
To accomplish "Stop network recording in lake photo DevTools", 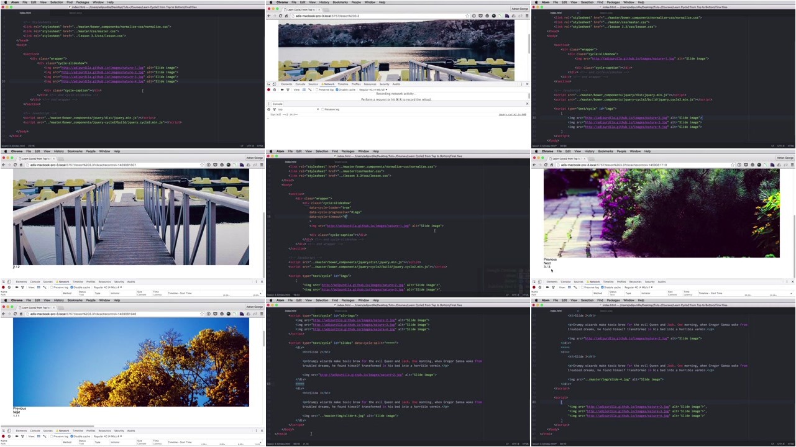I will [x=268, y=89].
